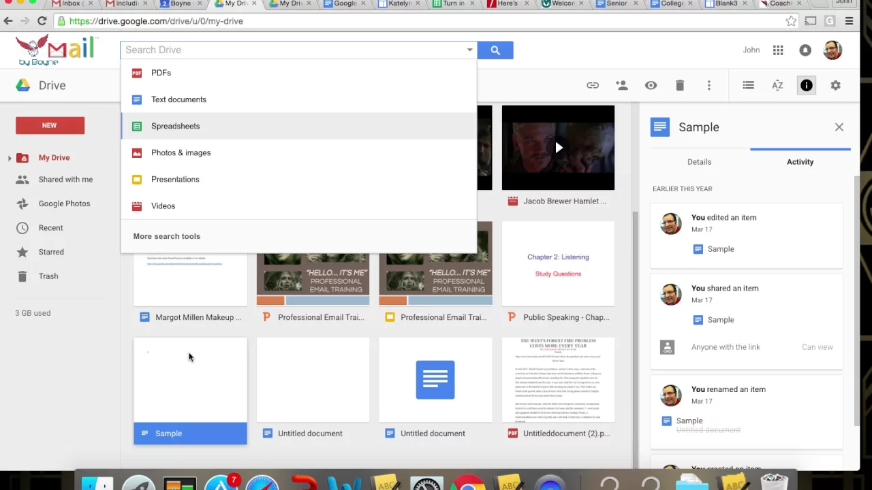
Task: Expand the search options dropdown arrow
Action: 469,50
